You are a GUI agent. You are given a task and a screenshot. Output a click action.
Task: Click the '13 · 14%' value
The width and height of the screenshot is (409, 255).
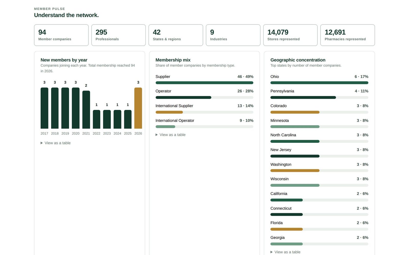tap(245, 106)
